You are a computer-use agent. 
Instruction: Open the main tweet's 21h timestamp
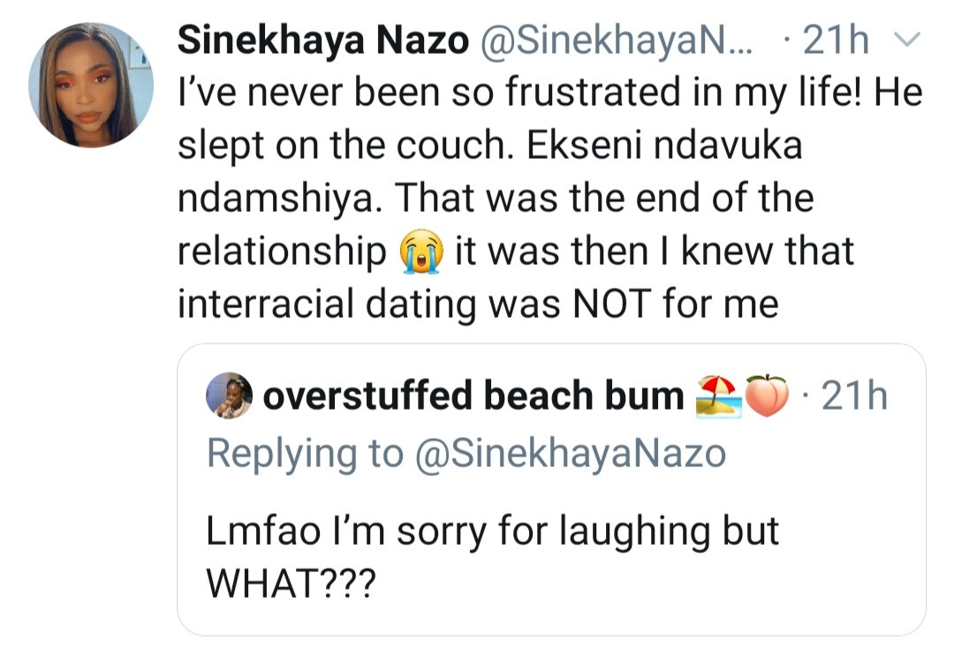point(836,41)
